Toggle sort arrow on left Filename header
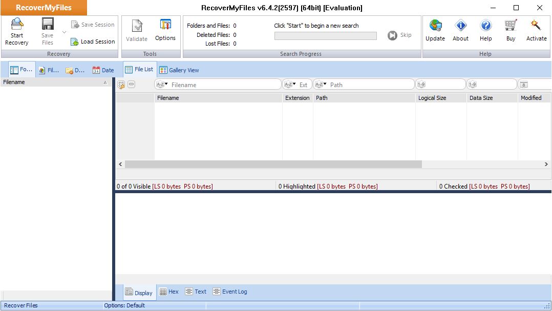The image size is (552, 311). tap(105, 82)
